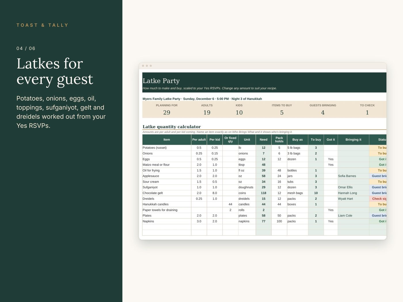This screenshot has width=403, height=302.
Task: Select the Items To Buy value 5
Action: coord(282,113)
